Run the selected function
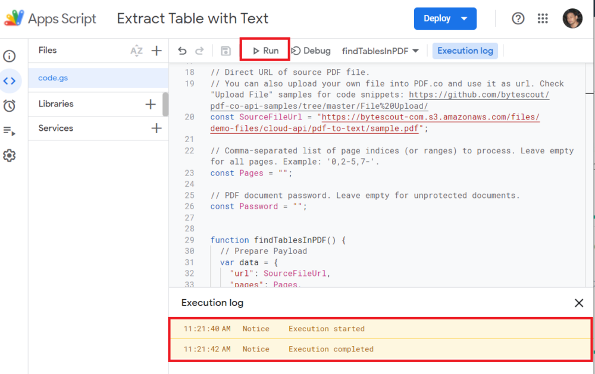This screenshot has height=374, width=595. [265, 51]
